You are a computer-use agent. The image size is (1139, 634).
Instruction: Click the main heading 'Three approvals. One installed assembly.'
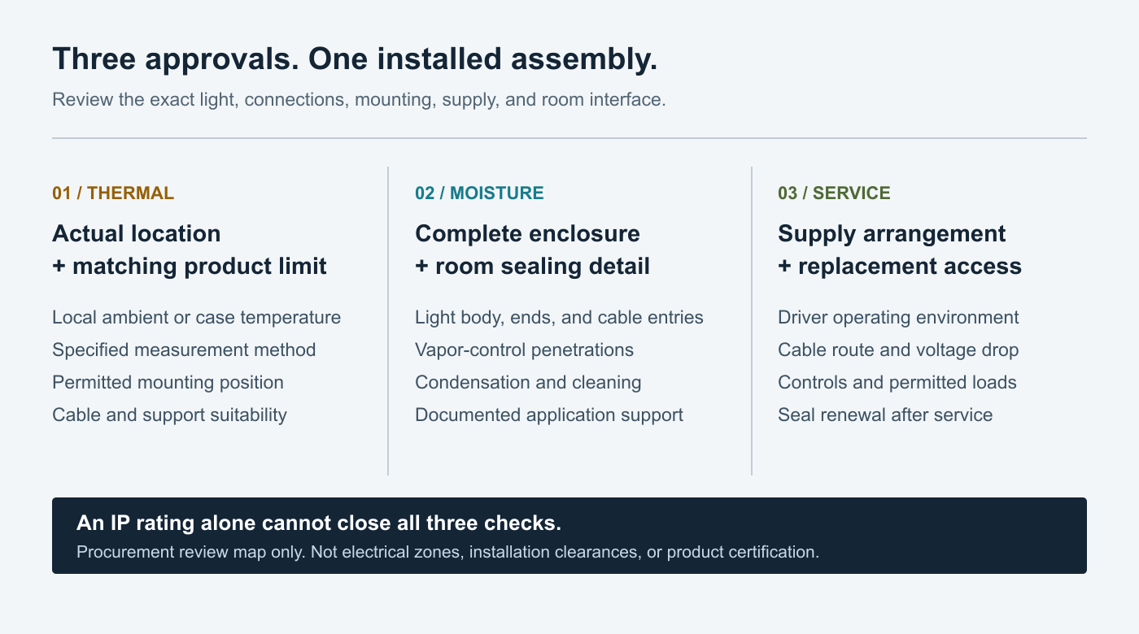[x=355, y=61]
